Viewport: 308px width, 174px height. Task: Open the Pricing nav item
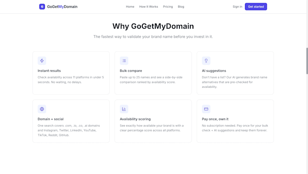(168, 7)
